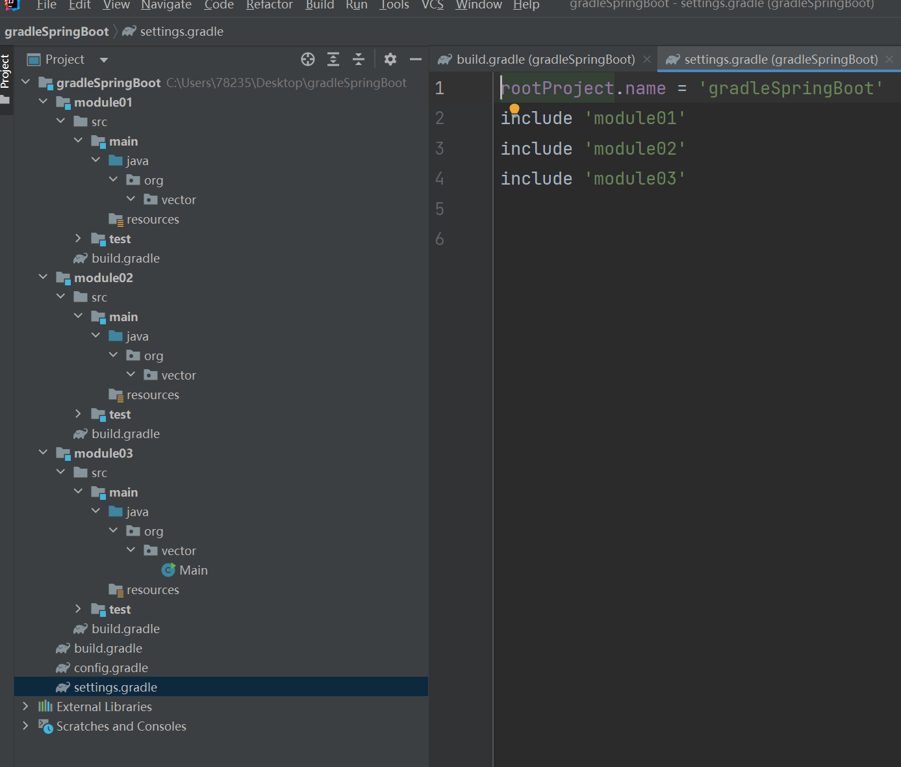Click the vertical Project tool window tab
The image size is (901, 767).
(6, 79)
